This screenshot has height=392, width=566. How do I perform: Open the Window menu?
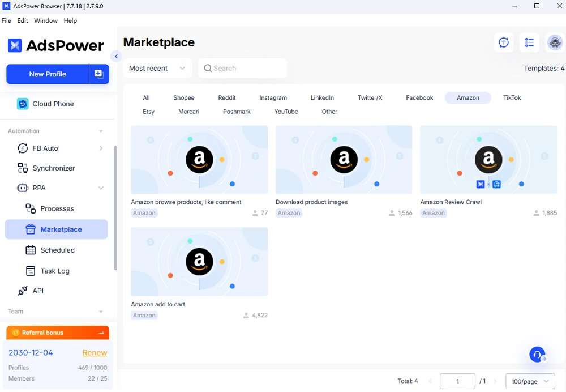(46, 20)
